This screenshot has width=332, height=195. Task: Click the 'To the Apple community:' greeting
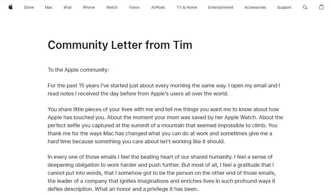(78, 70)
